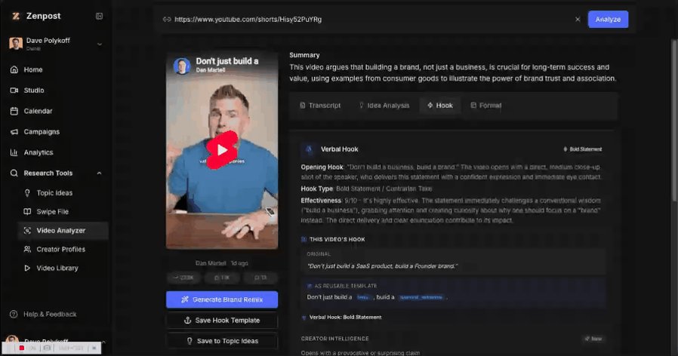Click the link icon beside the URL

click(167, 20)
